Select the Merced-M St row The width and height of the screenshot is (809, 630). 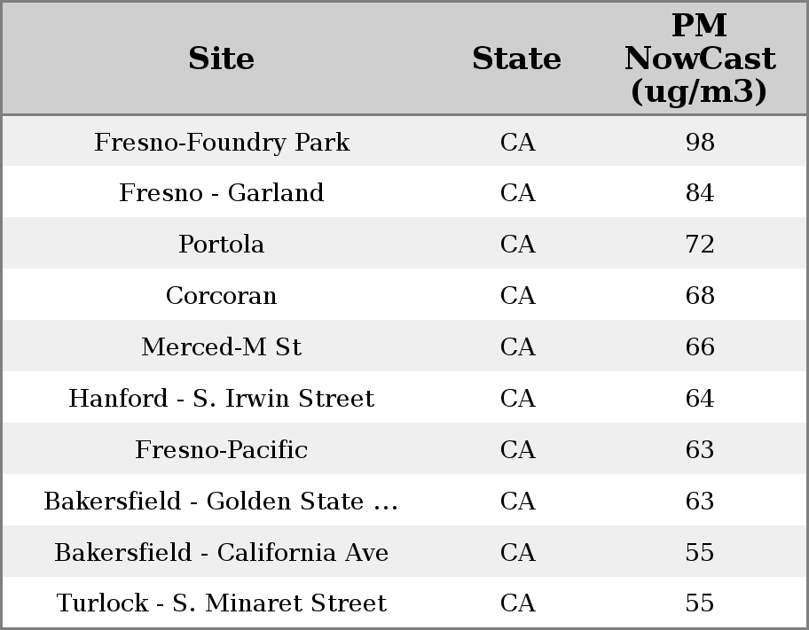tap(222, 347)
